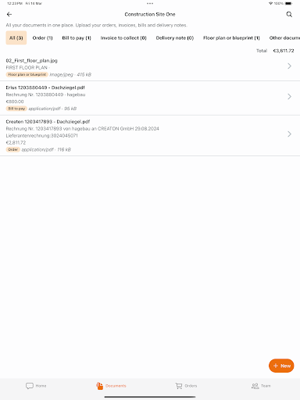Open the Team people icon
Viewport: 300px width, 400px height.
pyautogui.click(x=255, y=386)
